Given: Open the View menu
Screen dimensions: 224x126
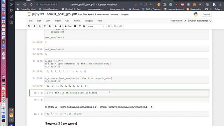Looking at the screenshot, I should [48, 21].
